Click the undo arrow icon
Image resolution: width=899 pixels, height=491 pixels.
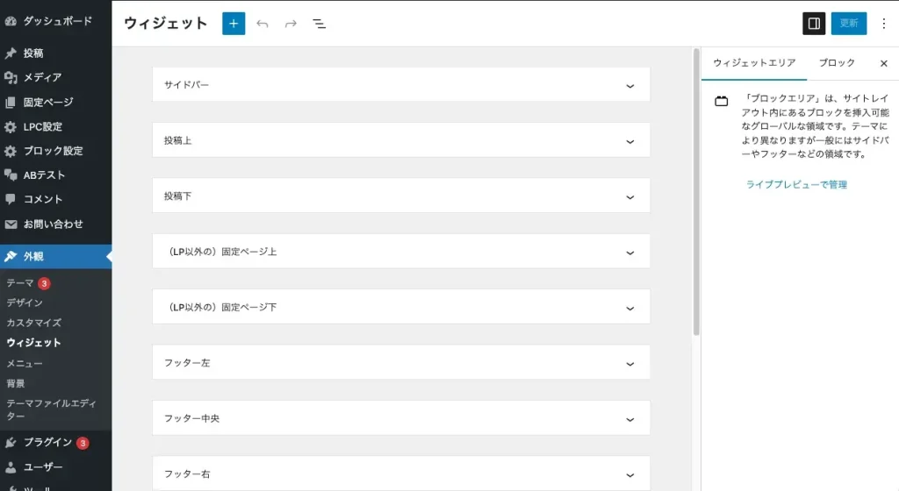click(263, 24)
